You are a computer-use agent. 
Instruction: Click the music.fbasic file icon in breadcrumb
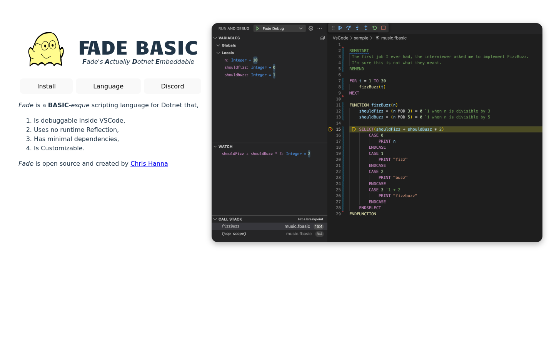coord(378,38)
